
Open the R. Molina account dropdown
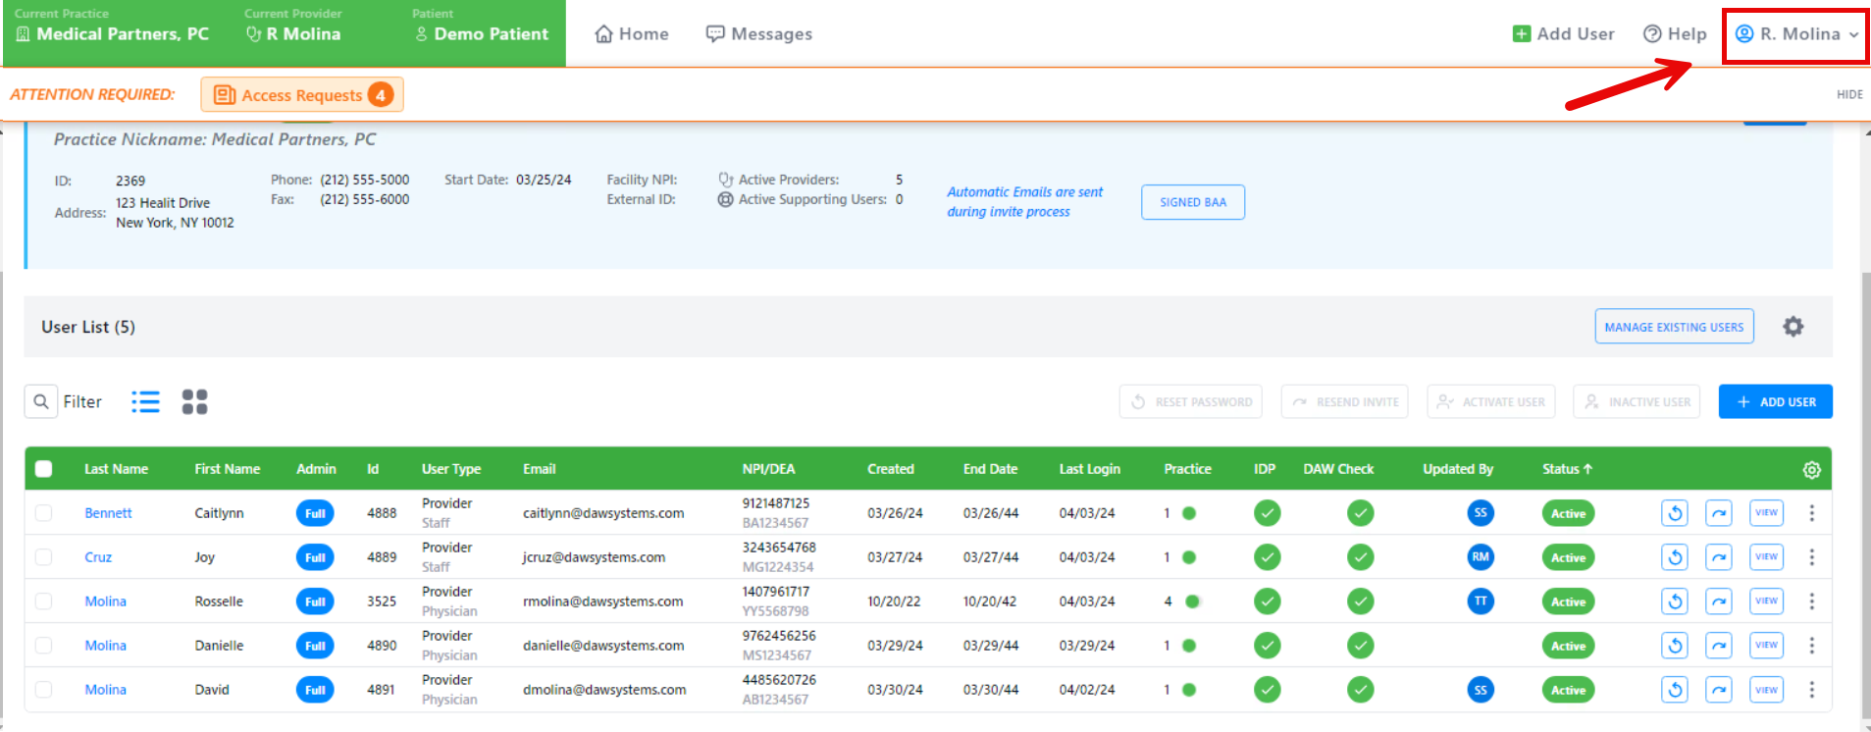1796,34
